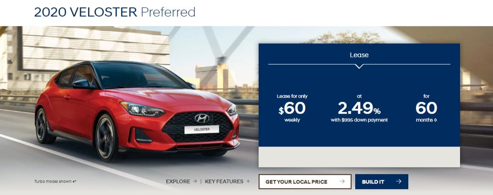
Task: Click the arrow icon beside EXPLORE
Action: click(x=195, y=181)
